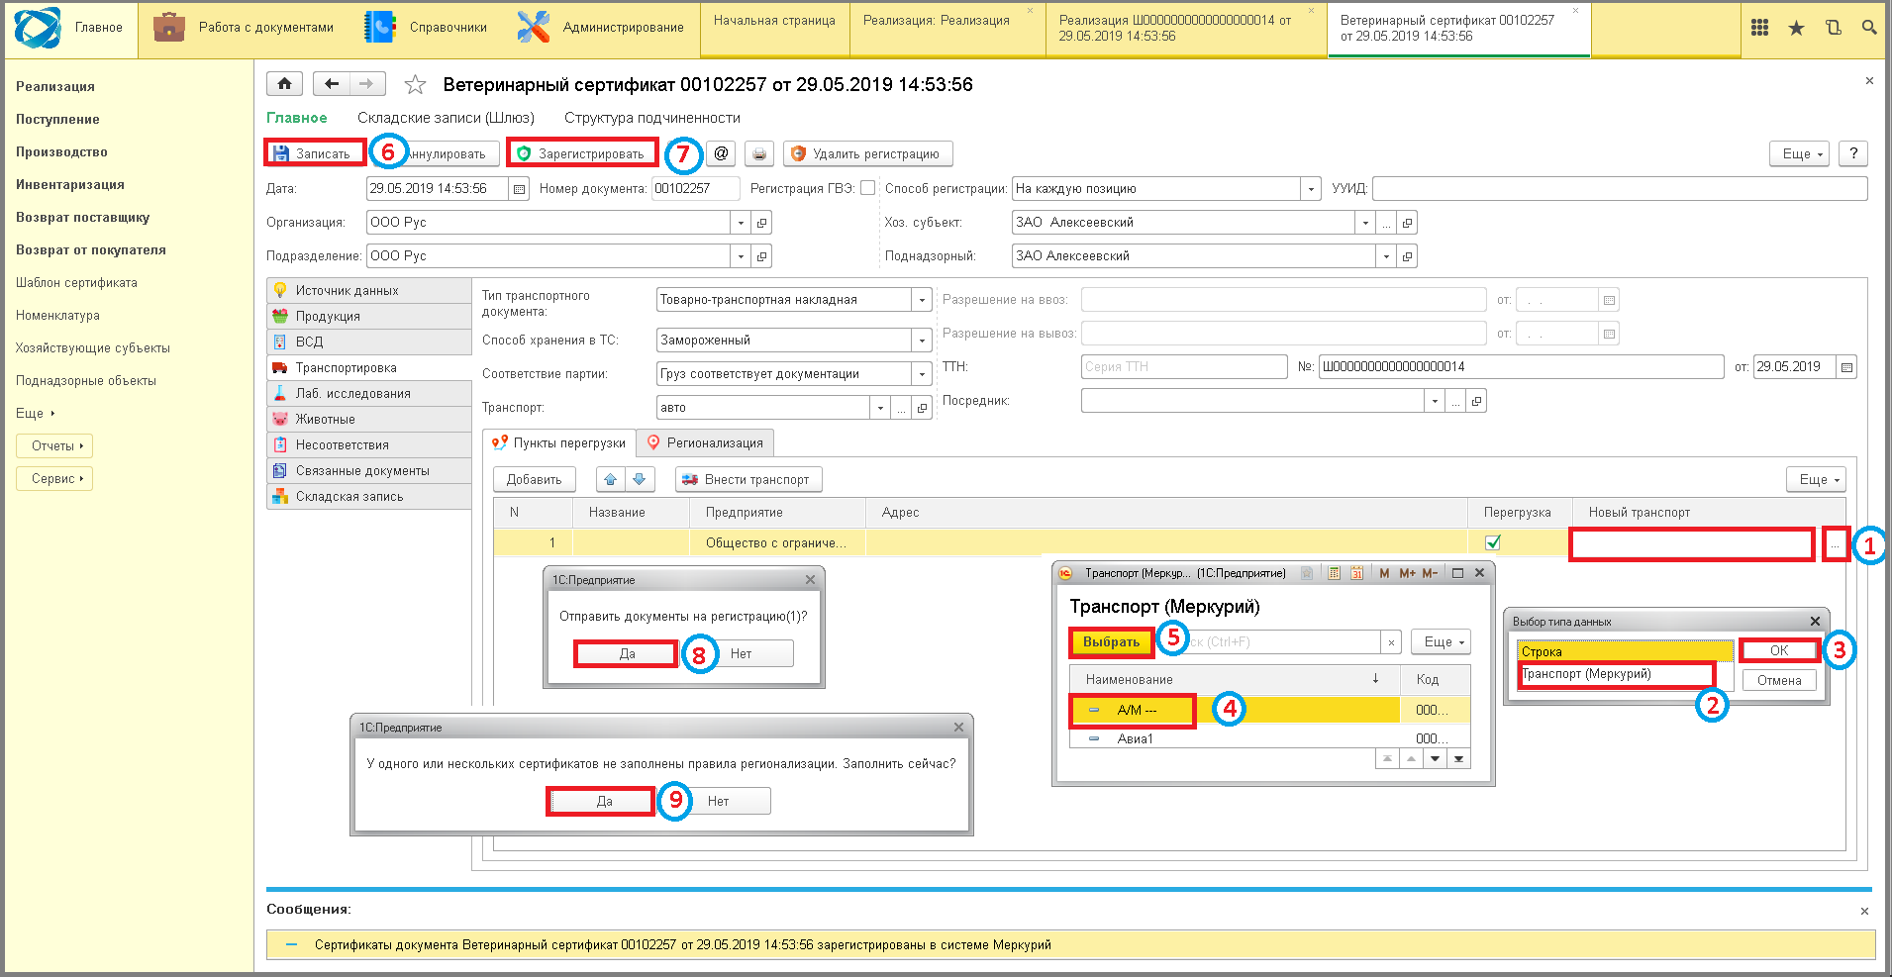This screenshot has width=1892, height=977.
Task: Expand Способ хранения в ТС dropdown
Action: coord(922,341)
